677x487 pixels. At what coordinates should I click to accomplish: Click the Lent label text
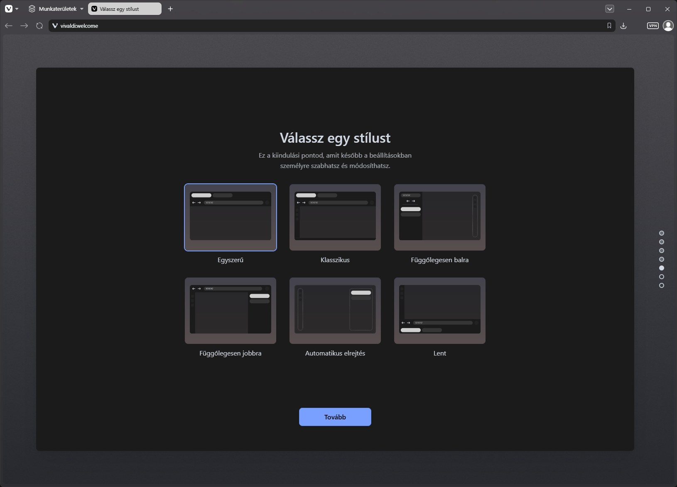click(x=440, y=353)
